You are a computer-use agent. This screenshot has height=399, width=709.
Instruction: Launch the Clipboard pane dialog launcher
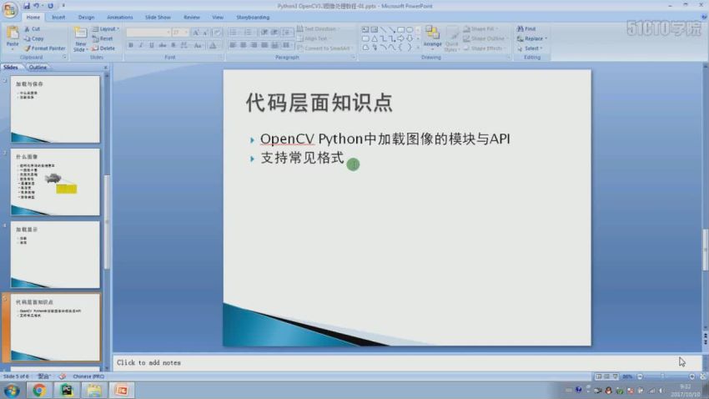[64, 58]
